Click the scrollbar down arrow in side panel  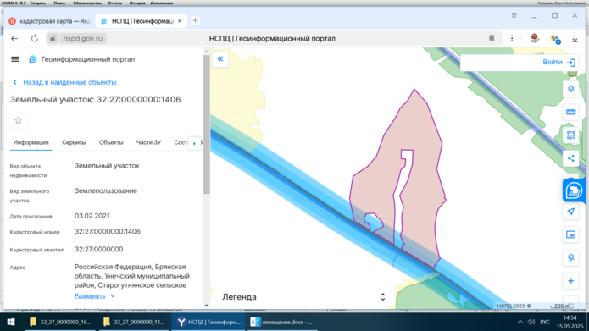click(207, 305)
